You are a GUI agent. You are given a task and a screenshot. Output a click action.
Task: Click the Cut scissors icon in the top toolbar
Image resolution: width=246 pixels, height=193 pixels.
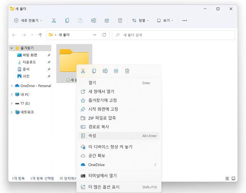(54, 20)
